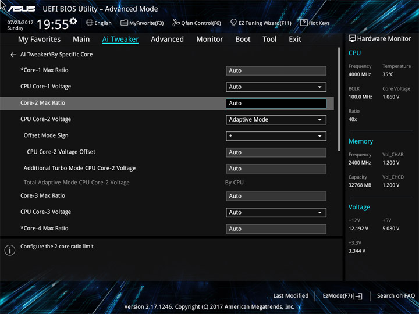Select the CPU Core-1 Voltage label
Screen dimensions: 419x314
pyautogui.click(x=46, y=87)
